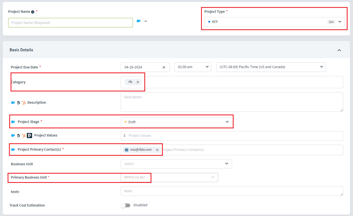Remove the rfp category tag
The image size is (353, 216).
[138, 82]
